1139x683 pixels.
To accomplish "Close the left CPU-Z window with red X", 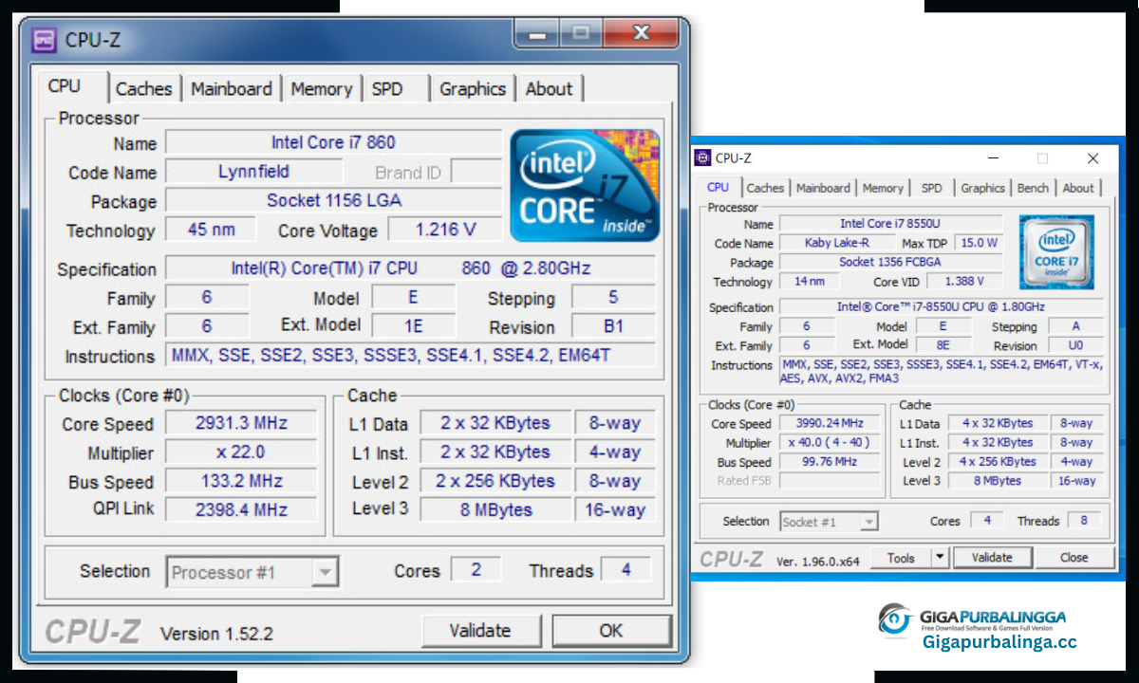I will [x=640, y=33].
